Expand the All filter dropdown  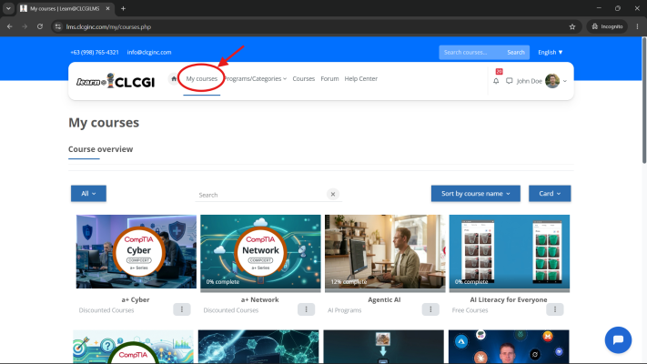click(x=88, y=194)
